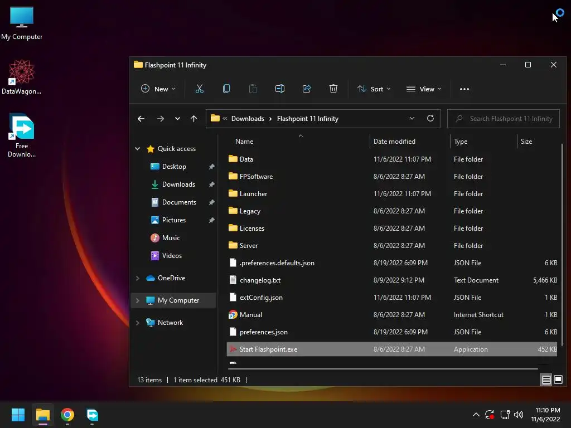Go forward with the right arrow

pyautogui.click(x=160, y=119)
